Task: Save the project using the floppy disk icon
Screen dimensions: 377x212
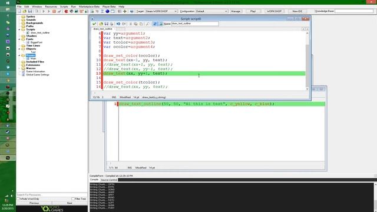Action: pyautogui.click(x=30, y=11)
